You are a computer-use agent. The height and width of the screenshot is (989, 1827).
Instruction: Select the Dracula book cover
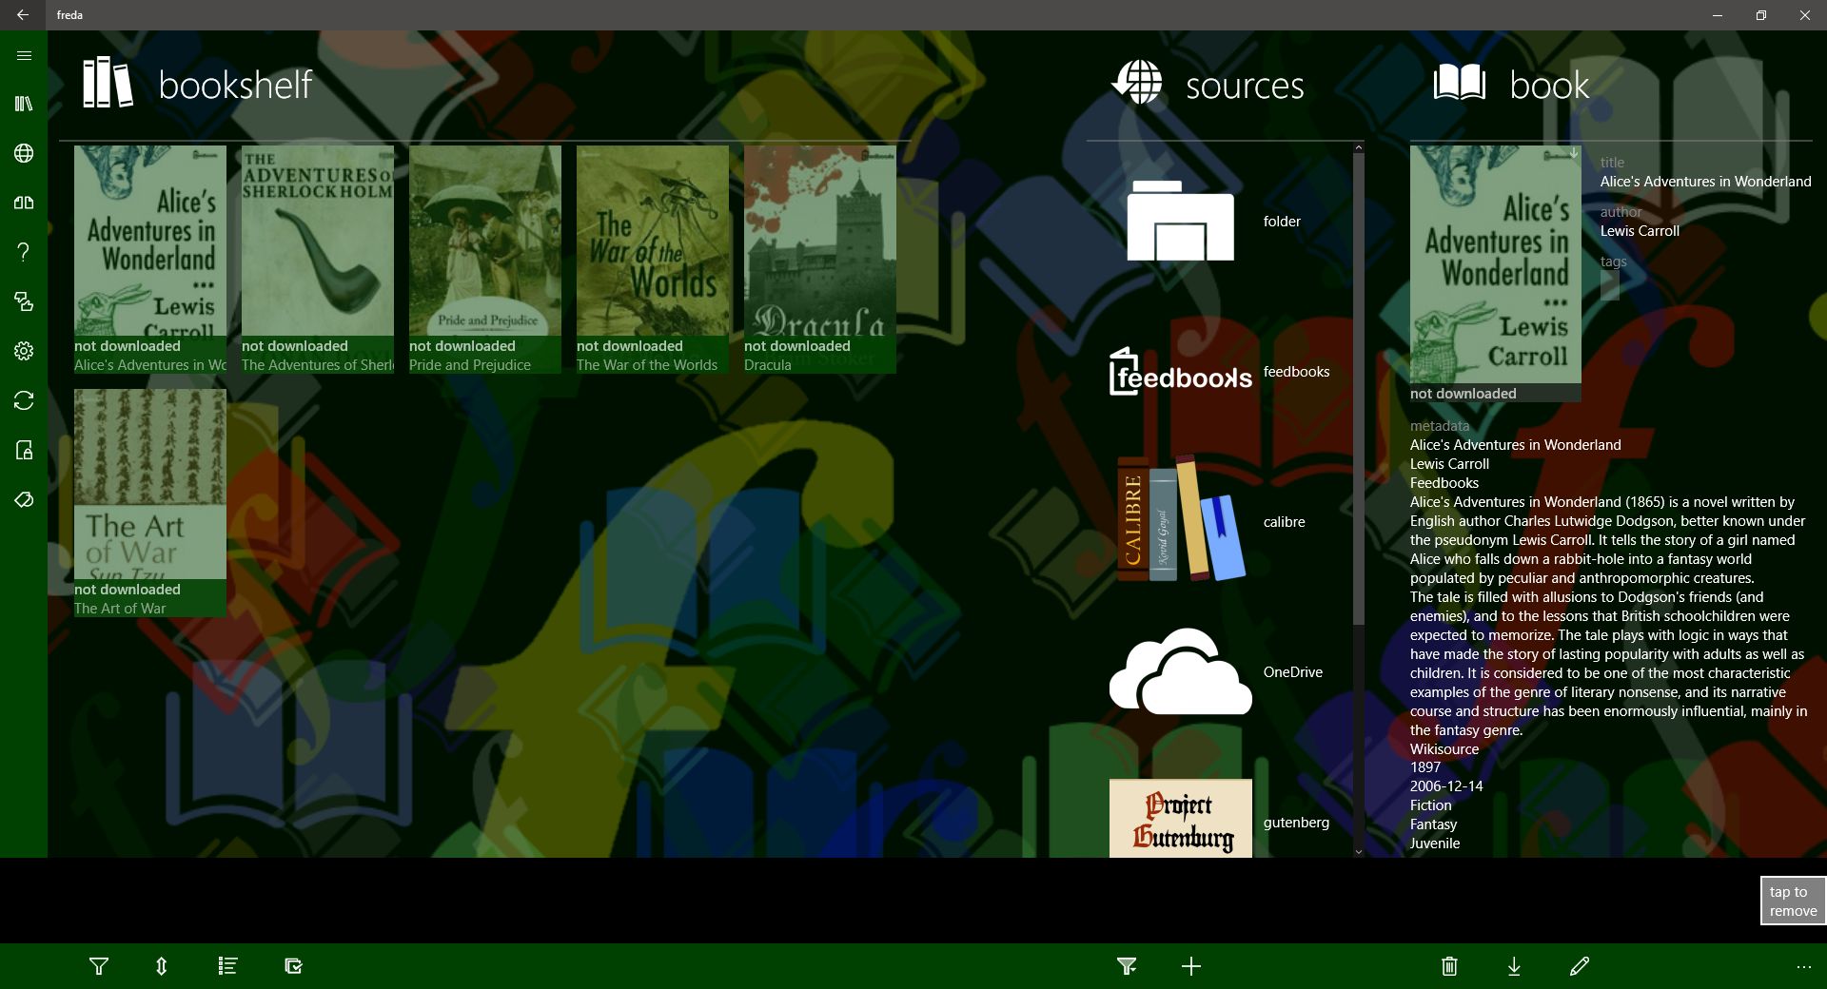tap(820, 259)
